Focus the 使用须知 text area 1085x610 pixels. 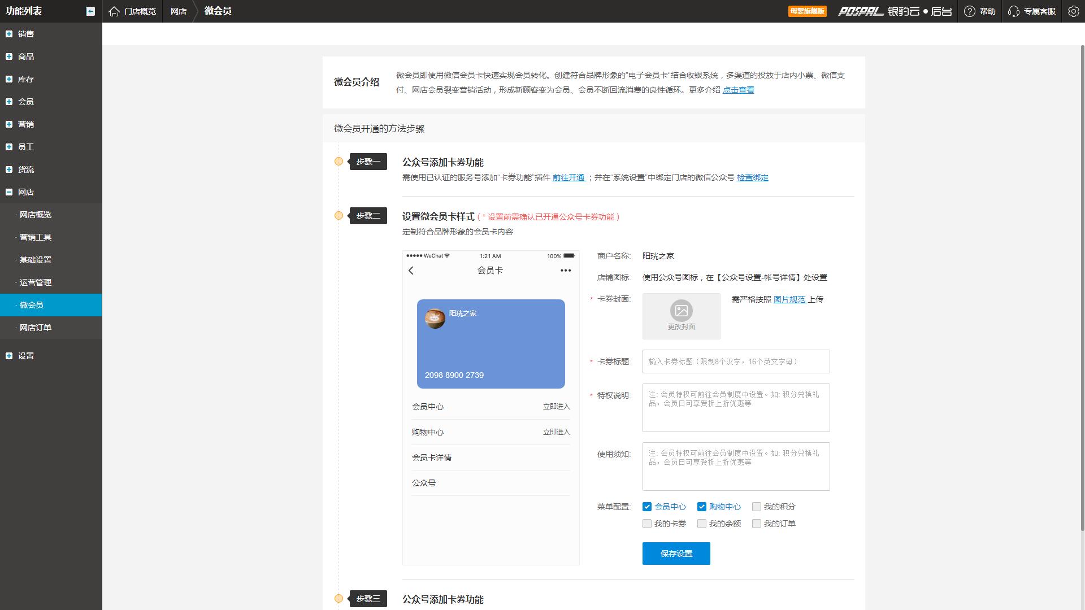(x=736, y=467)
